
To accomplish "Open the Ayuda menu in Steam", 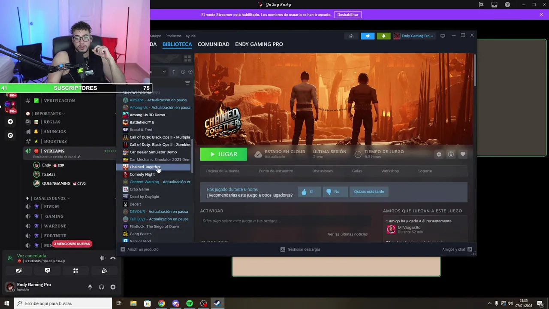I will [x=190, y=36].
